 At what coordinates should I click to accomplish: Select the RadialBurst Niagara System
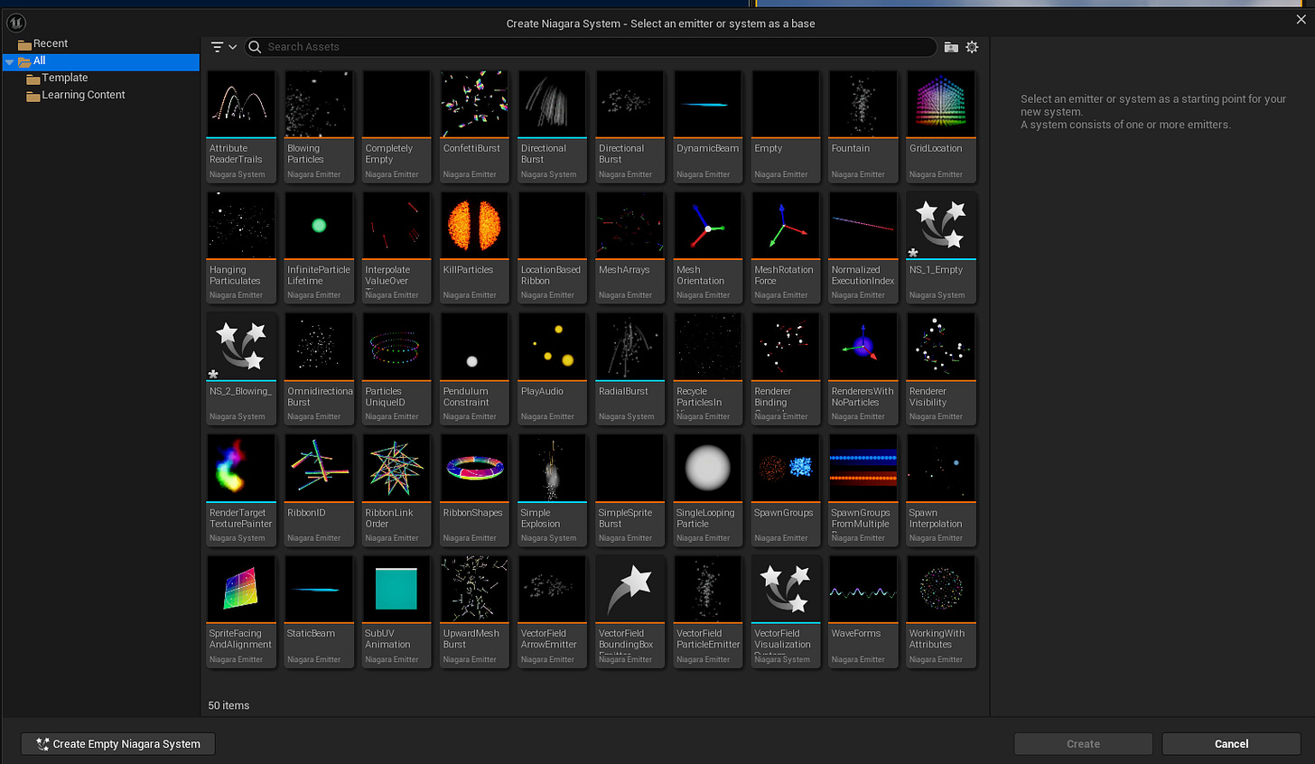pos(630,368)
